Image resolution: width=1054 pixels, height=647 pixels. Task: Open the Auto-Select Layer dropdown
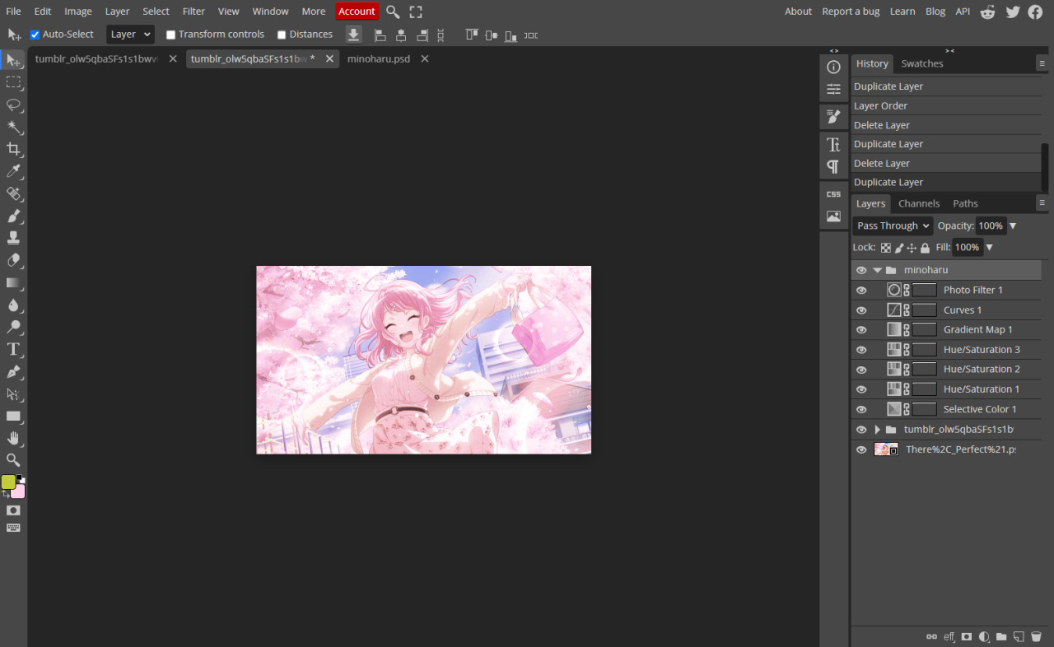[130, 35]
